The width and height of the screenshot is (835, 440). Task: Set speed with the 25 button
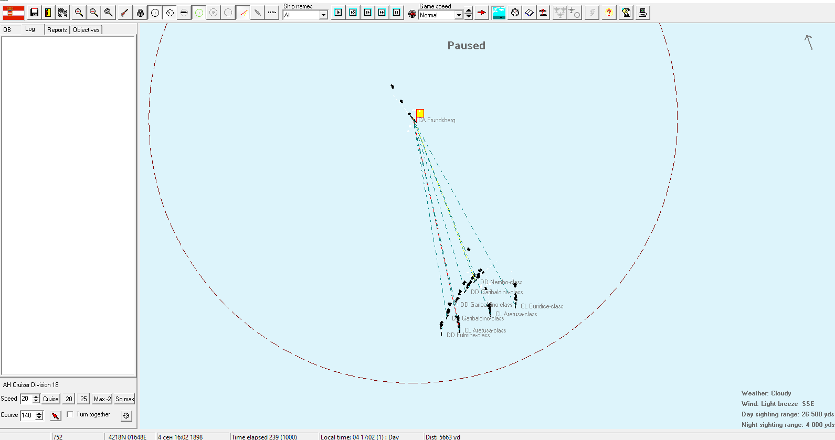[83, 399]
